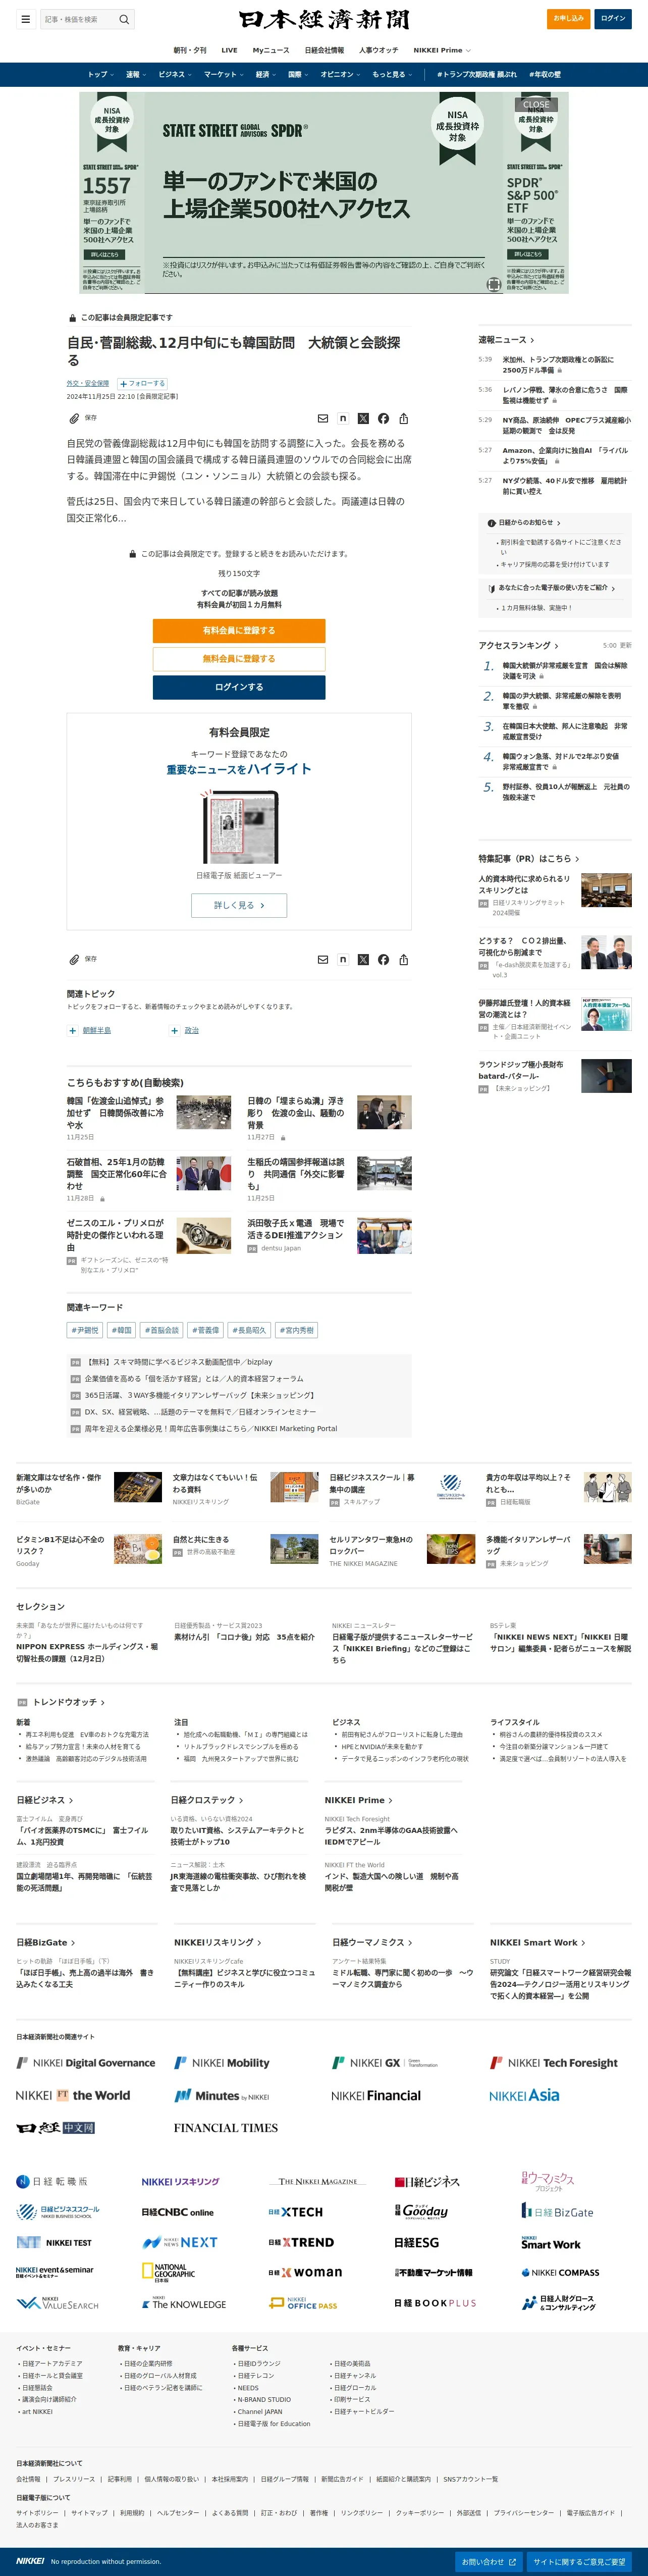Open the アクセスランキング heading

(518, 645)
